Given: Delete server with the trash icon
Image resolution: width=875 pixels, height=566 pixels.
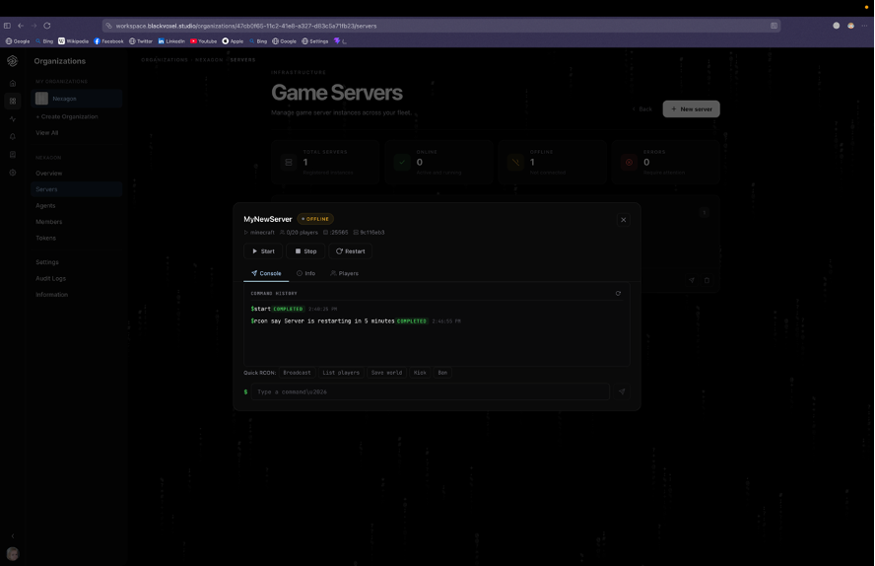Looking at the screenshot, I should pyautogui.click(x=707, y=280).
